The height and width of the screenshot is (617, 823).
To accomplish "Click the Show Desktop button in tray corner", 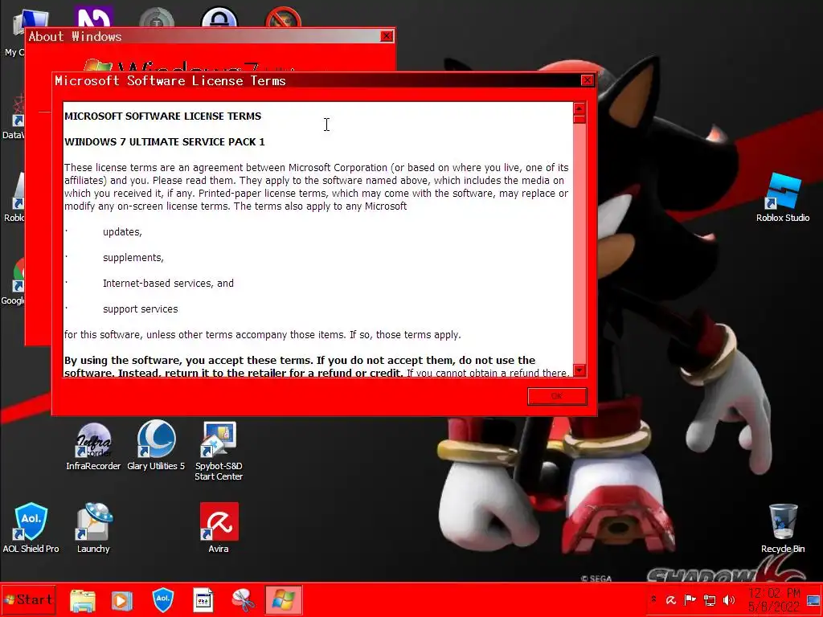I will coord(814,600).
